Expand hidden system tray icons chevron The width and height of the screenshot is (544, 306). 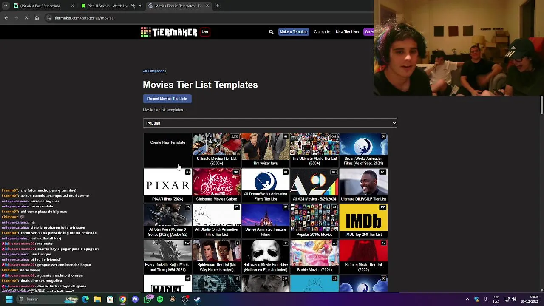click(x=467, y=299)
